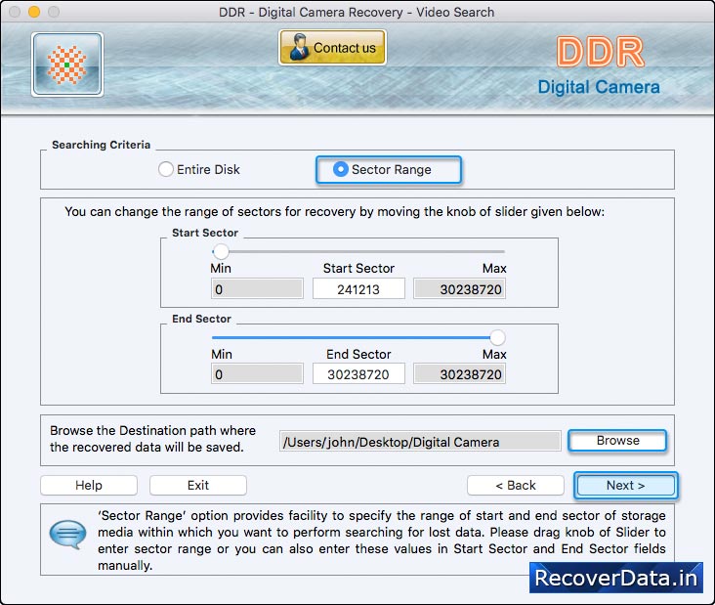The image size is (715, 605).
Task: Click the Contact us button
Action: [332, 48]
